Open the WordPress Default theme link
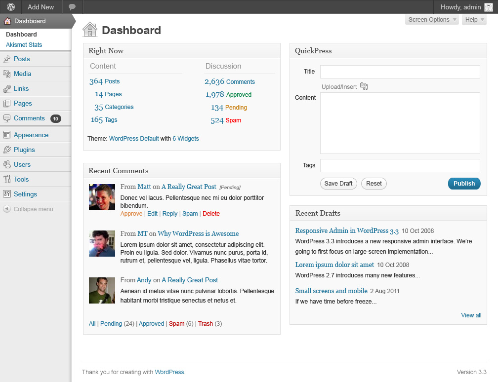Image resolution: width=498 pixels, height=382 pixels. point(134,139)
